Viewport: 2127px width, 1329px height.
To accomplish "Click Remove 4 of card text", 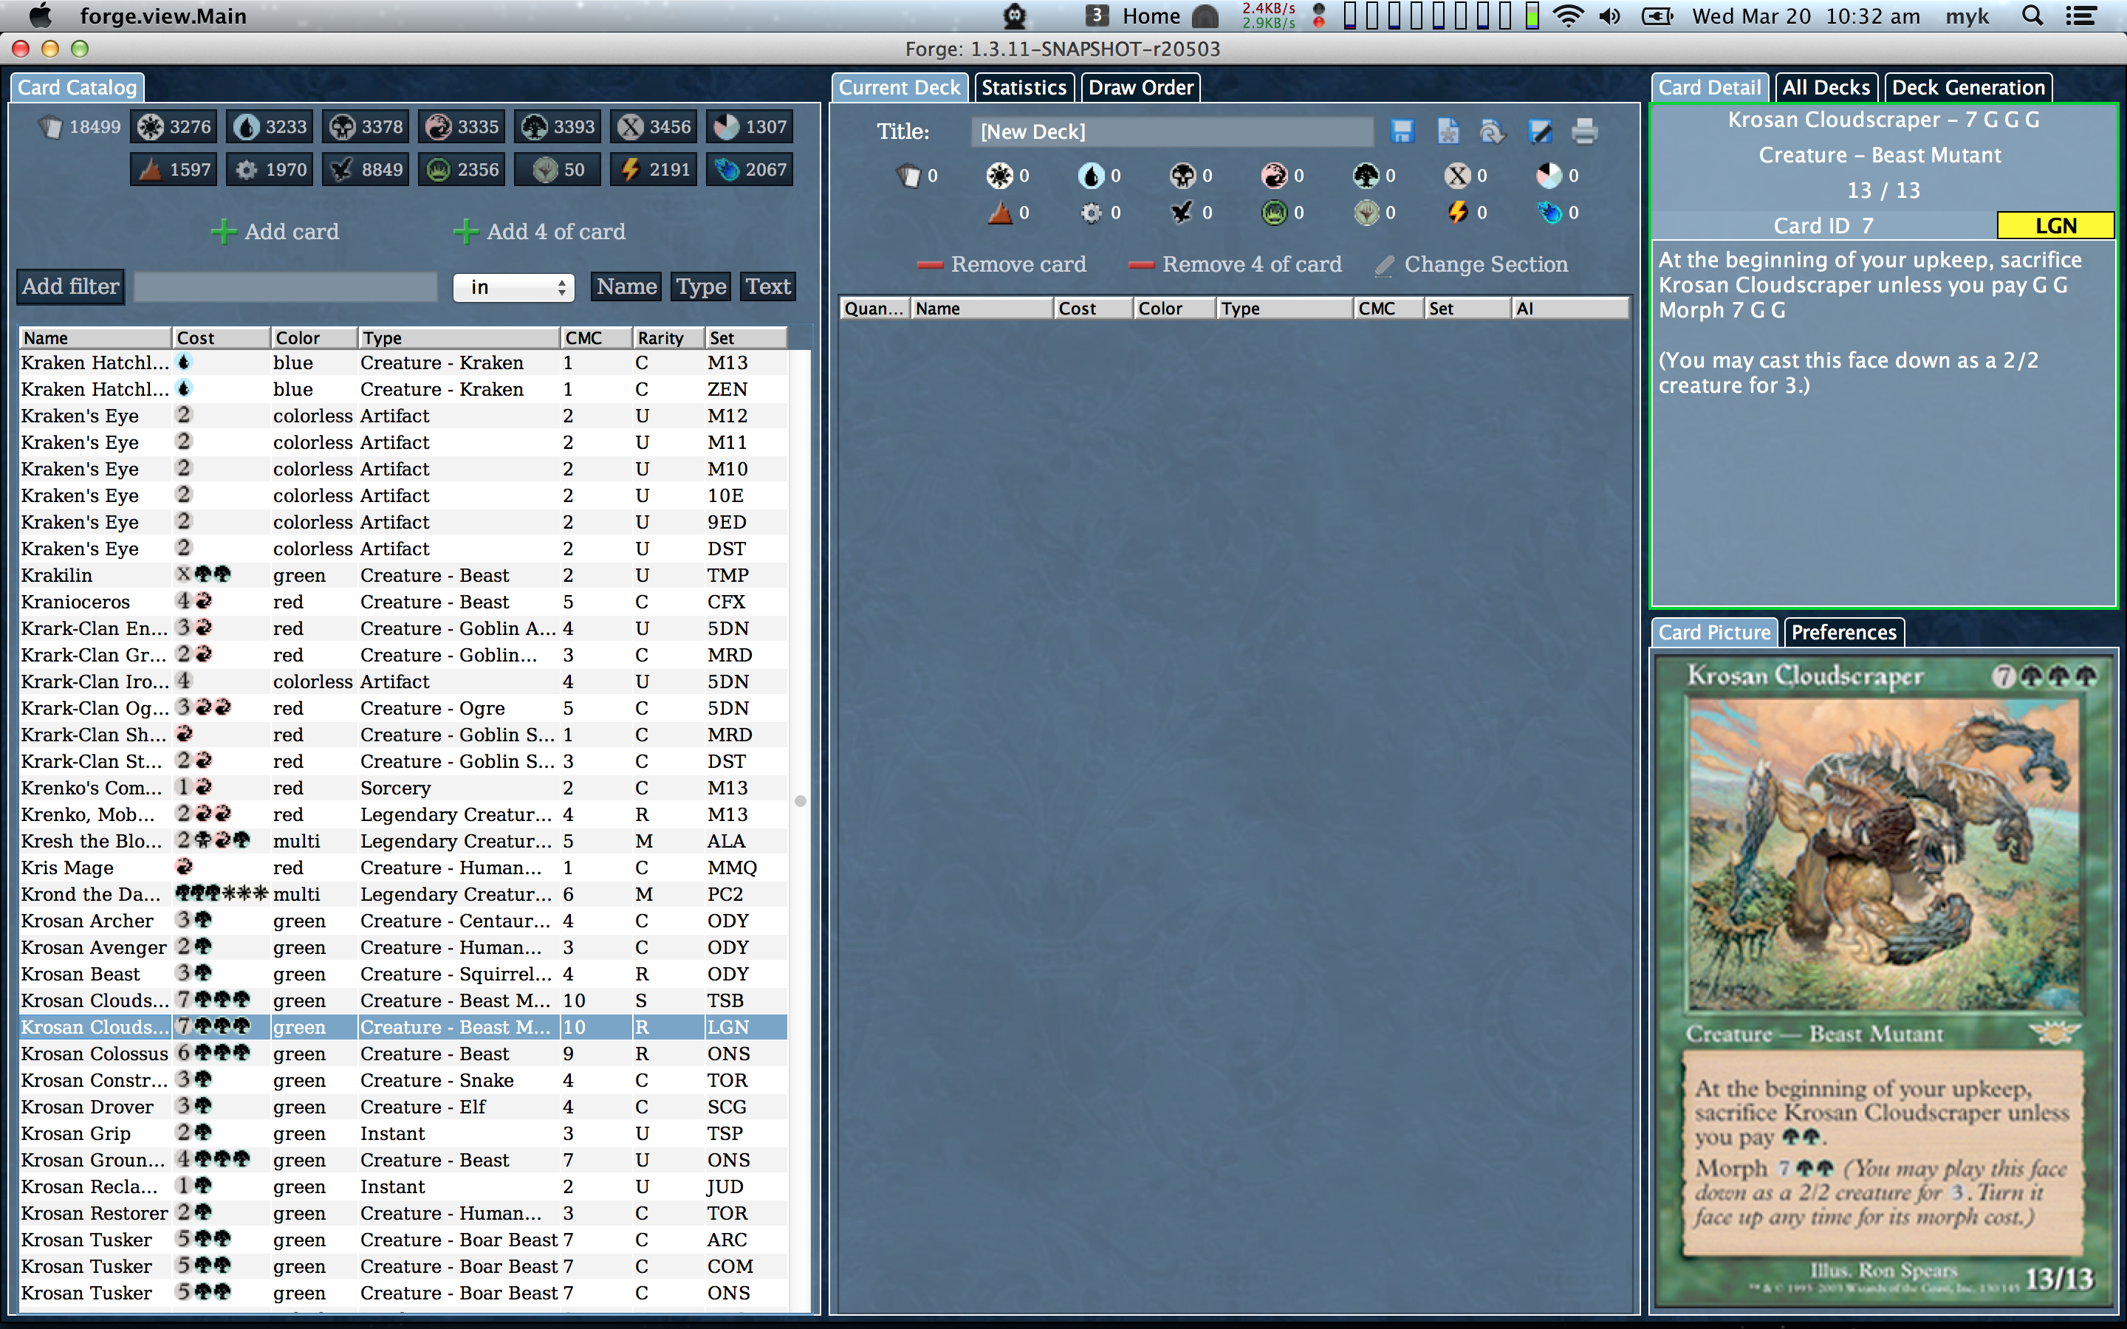I will [x=1252, y=264].
